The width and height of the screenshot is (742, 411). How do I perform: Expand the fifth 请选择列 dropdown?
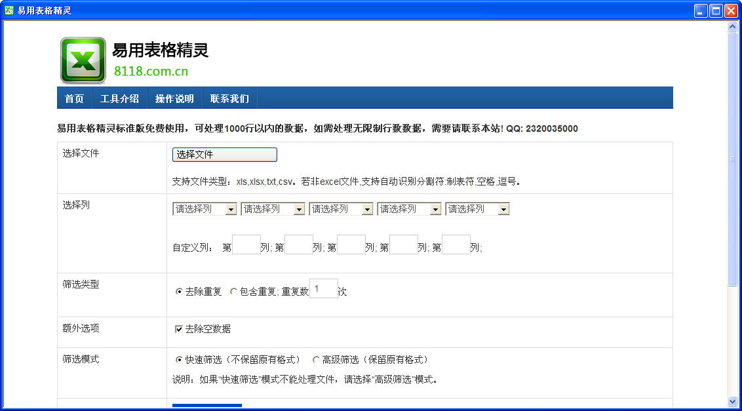tap(477, 209)
